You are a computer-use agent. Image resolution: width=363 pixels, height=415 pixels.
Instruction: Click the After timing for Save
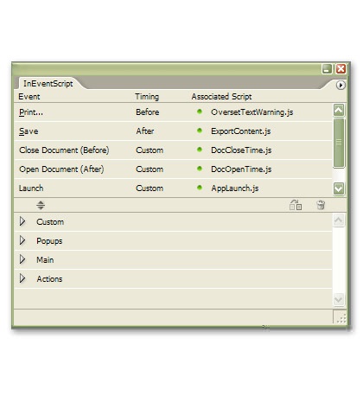[145, 131]
